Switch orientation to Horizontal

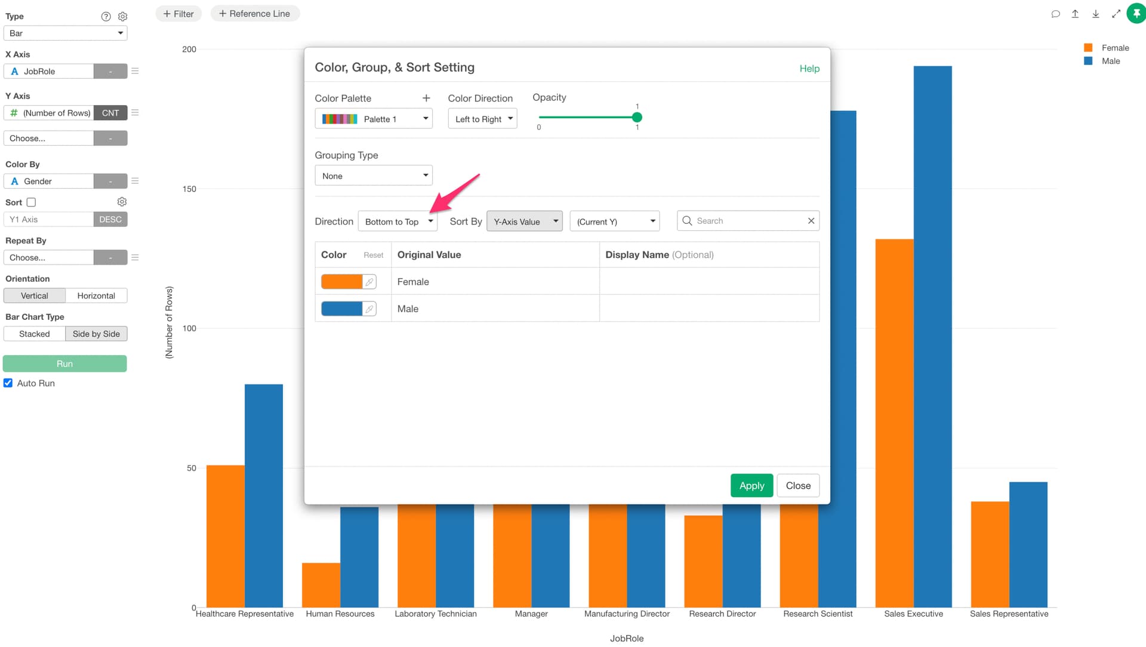pos(96,295)
